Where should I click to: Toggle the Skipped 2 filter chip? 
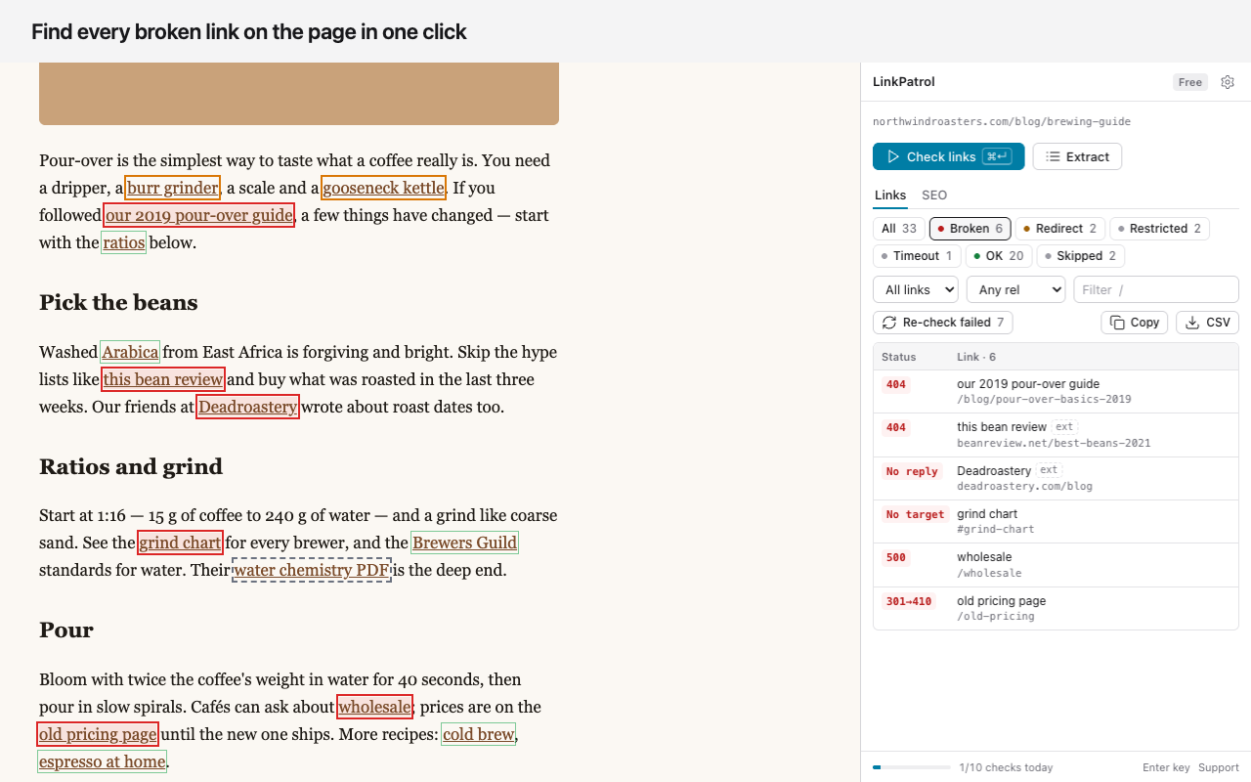pyautogui.click(x=1080, y=256)
